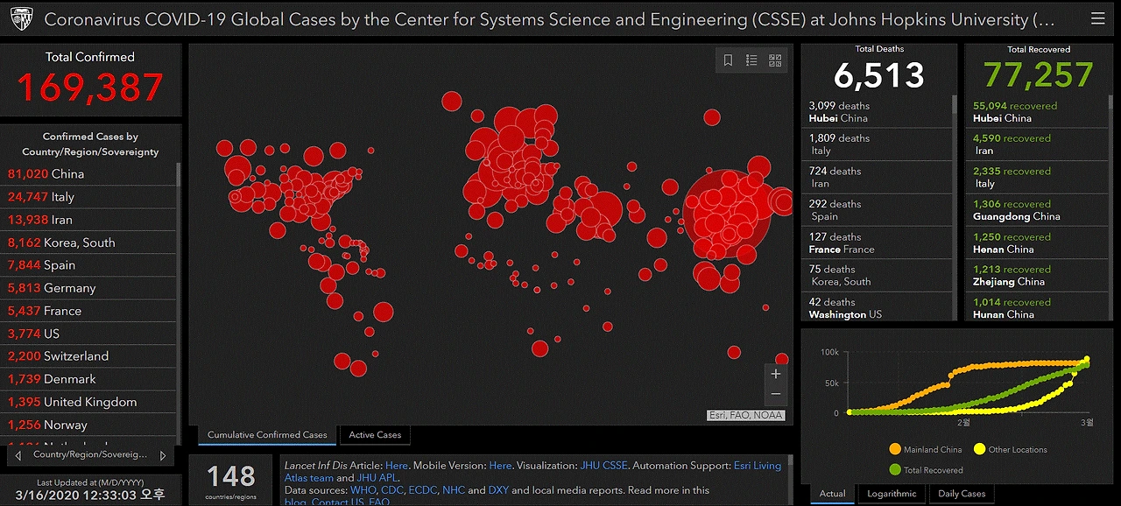
Task: Show the map legend list icon
Action: coord(751,60)
